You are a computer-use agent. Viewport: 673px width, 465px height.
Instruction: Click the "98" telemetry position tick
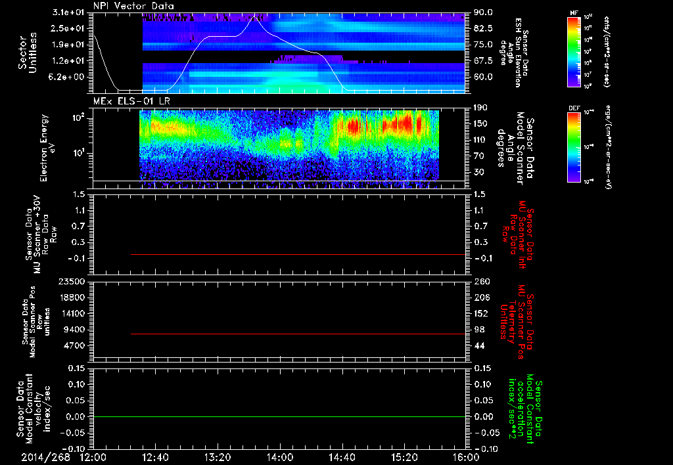point(479,330)
